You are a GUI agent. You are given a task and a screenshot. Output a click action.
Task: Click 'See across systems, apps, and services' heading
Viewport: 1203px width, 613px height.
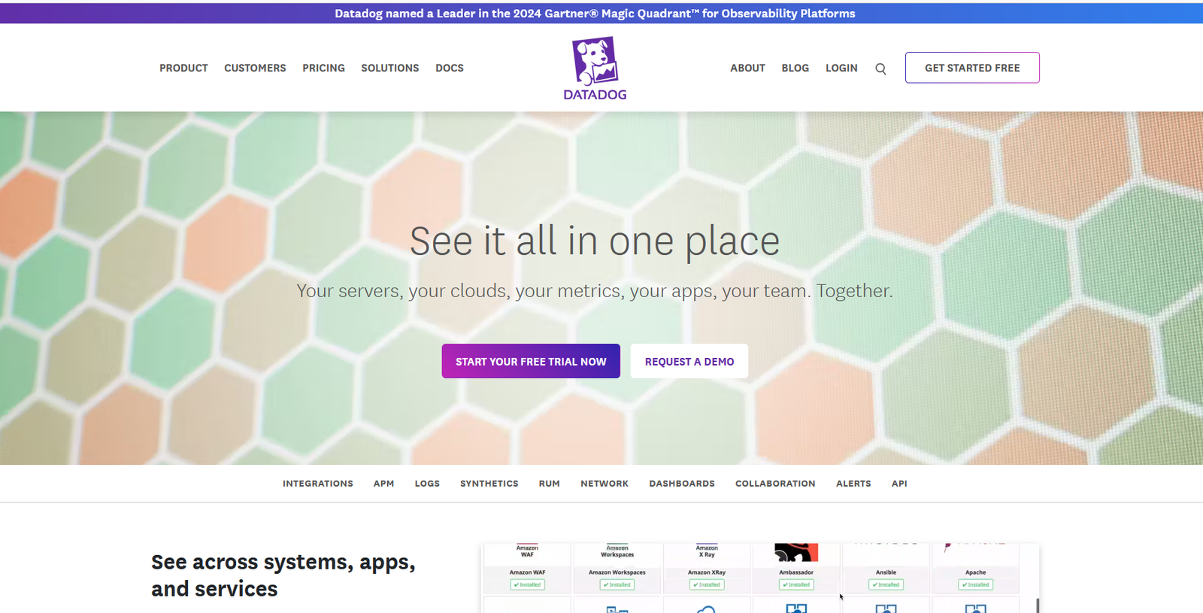click(x=283, y=575)
